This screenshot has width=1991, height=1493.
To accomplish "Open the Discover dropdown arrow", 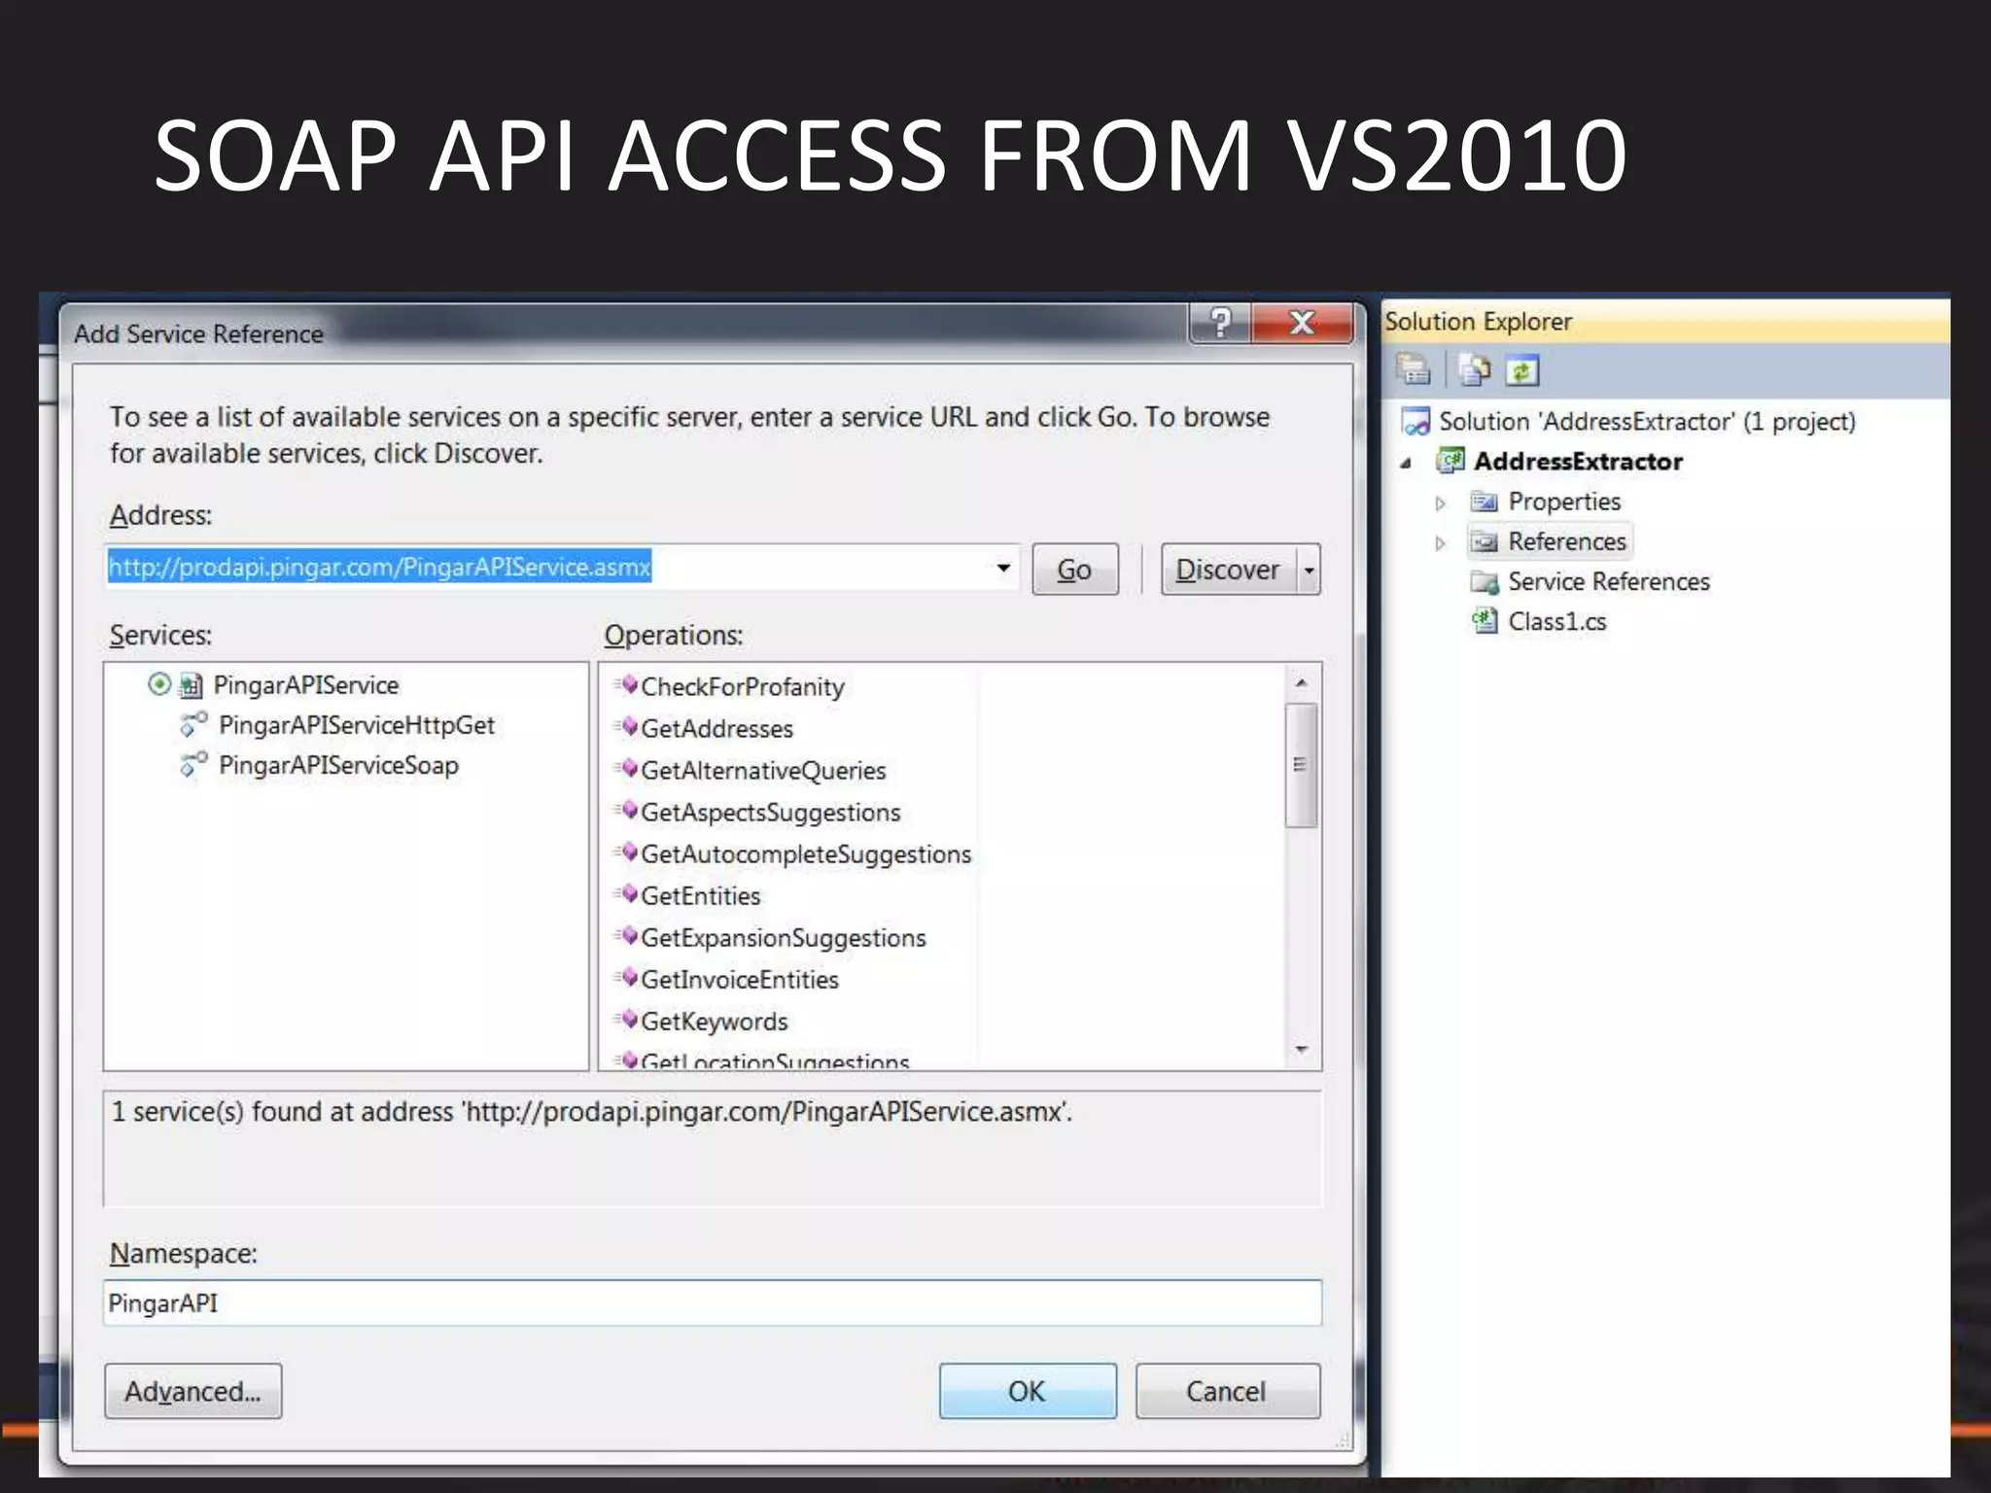I will point(1310,570).
